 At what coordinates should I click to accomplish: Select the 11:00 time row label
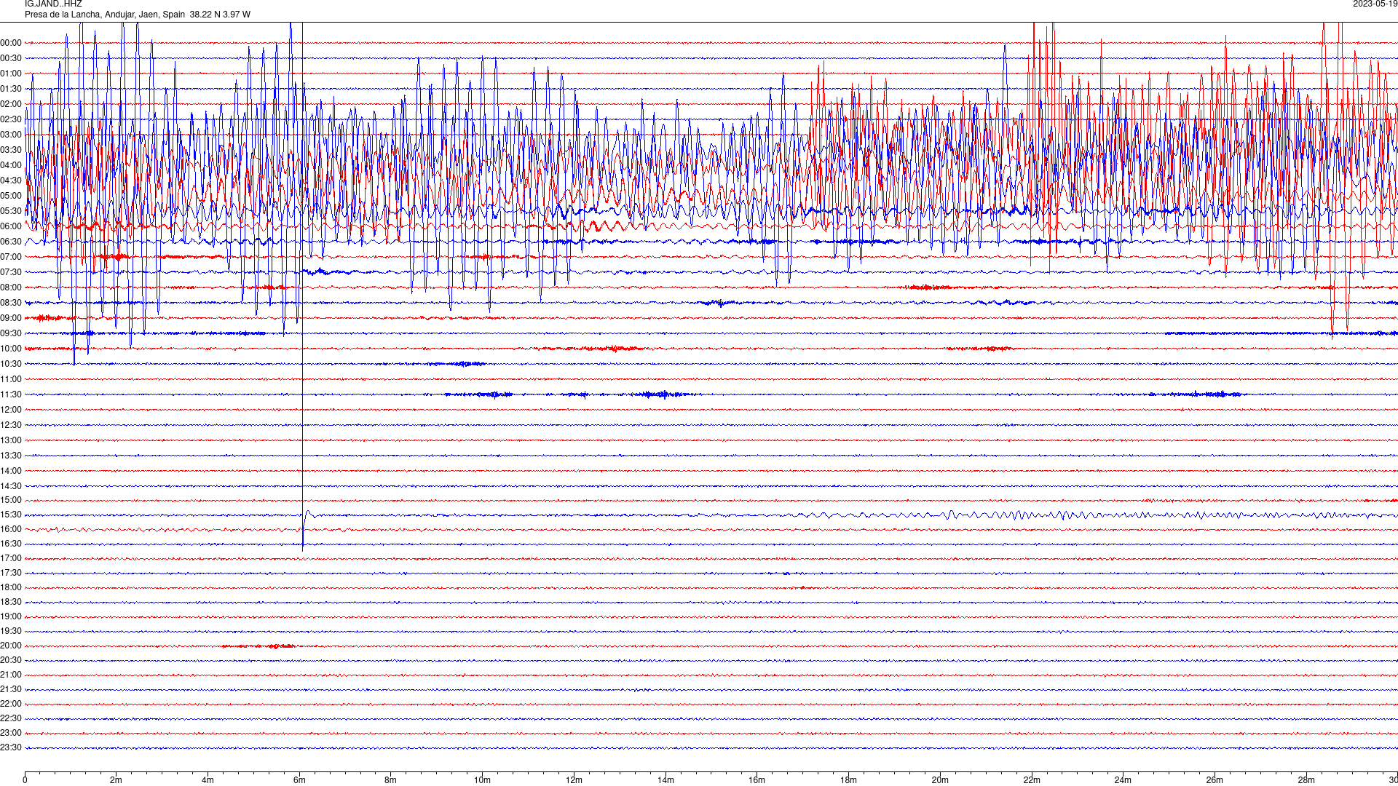point(11,379)
